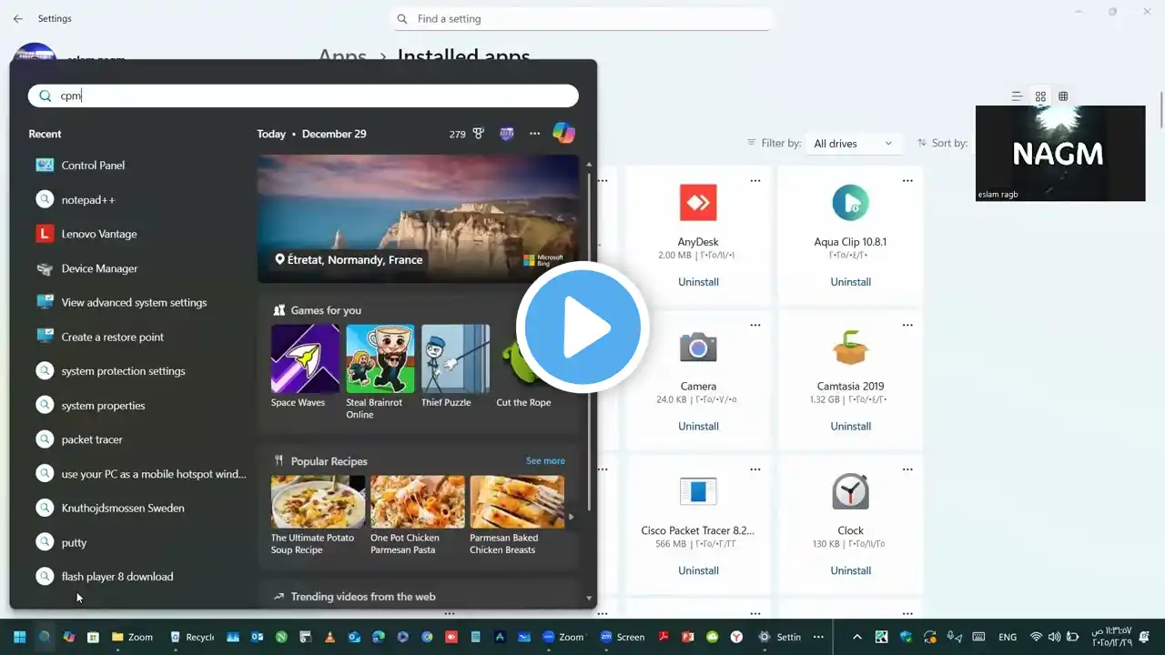Switch to list view in Installed apps
1165x655 pixels.
coord(1018,96)
